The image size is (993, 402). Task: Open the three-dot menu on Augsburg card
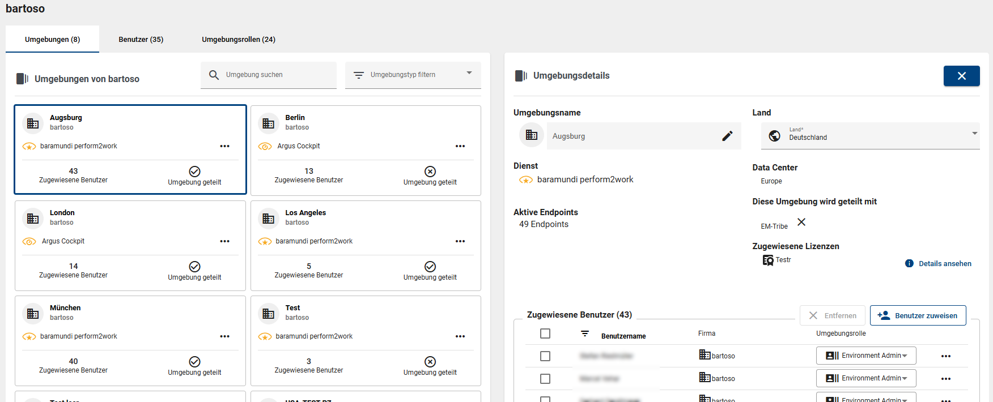click(224, 146)
